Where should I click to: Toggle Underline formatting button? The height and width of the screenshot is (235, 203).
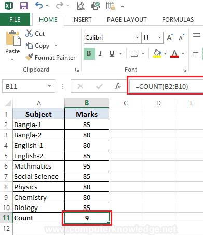pyautogui.click(x=112, y=53)
